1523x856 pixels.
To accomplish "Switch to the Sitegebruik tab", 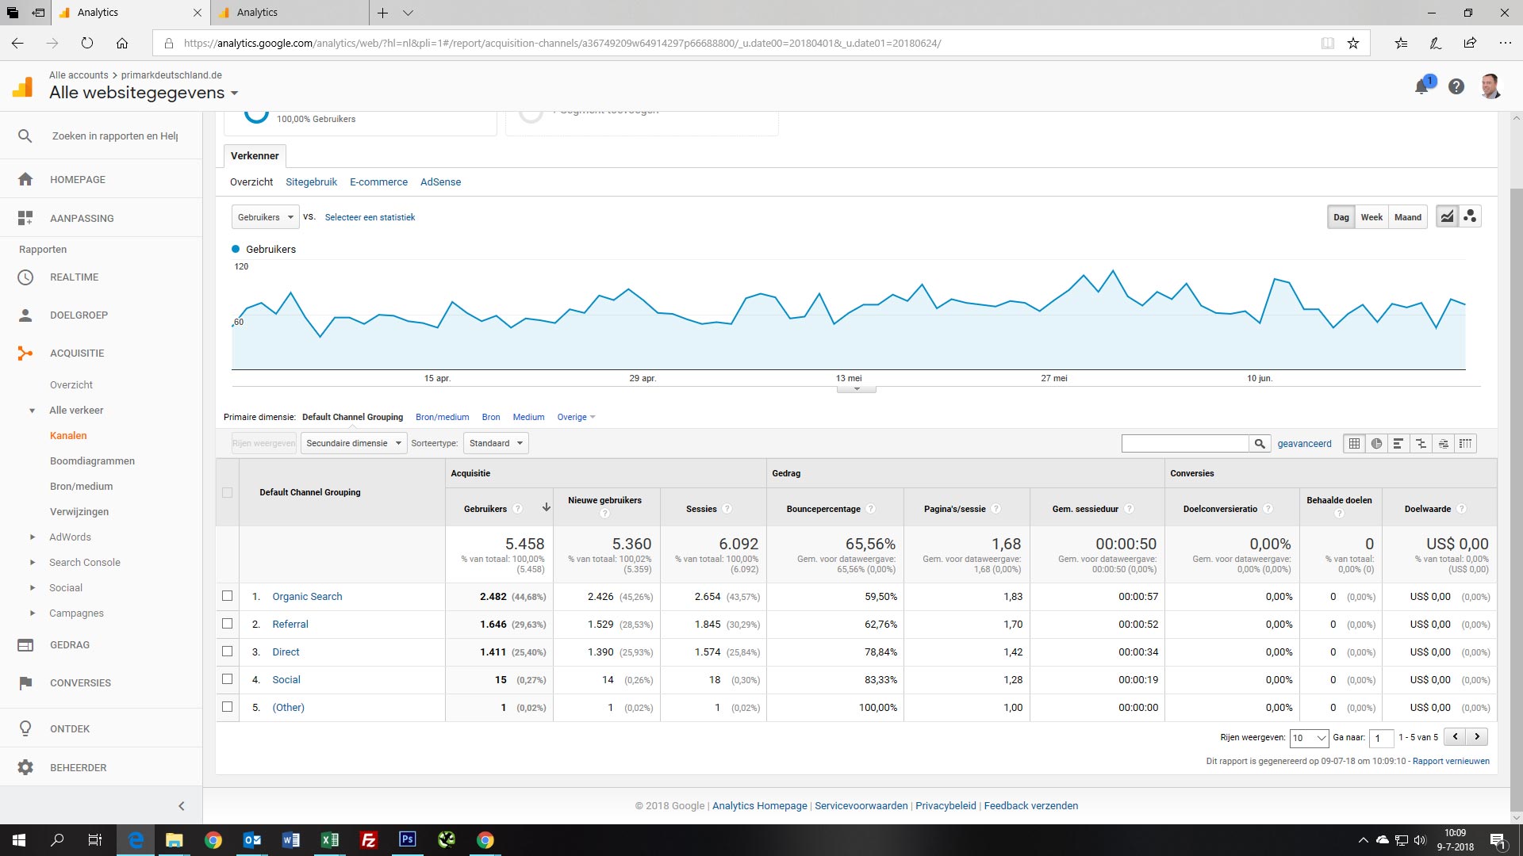I will pyautogui.click(x=311, y=182).
